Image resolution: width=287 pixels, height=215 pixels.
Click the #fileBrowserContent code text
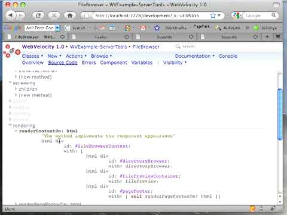coord(103,146)
